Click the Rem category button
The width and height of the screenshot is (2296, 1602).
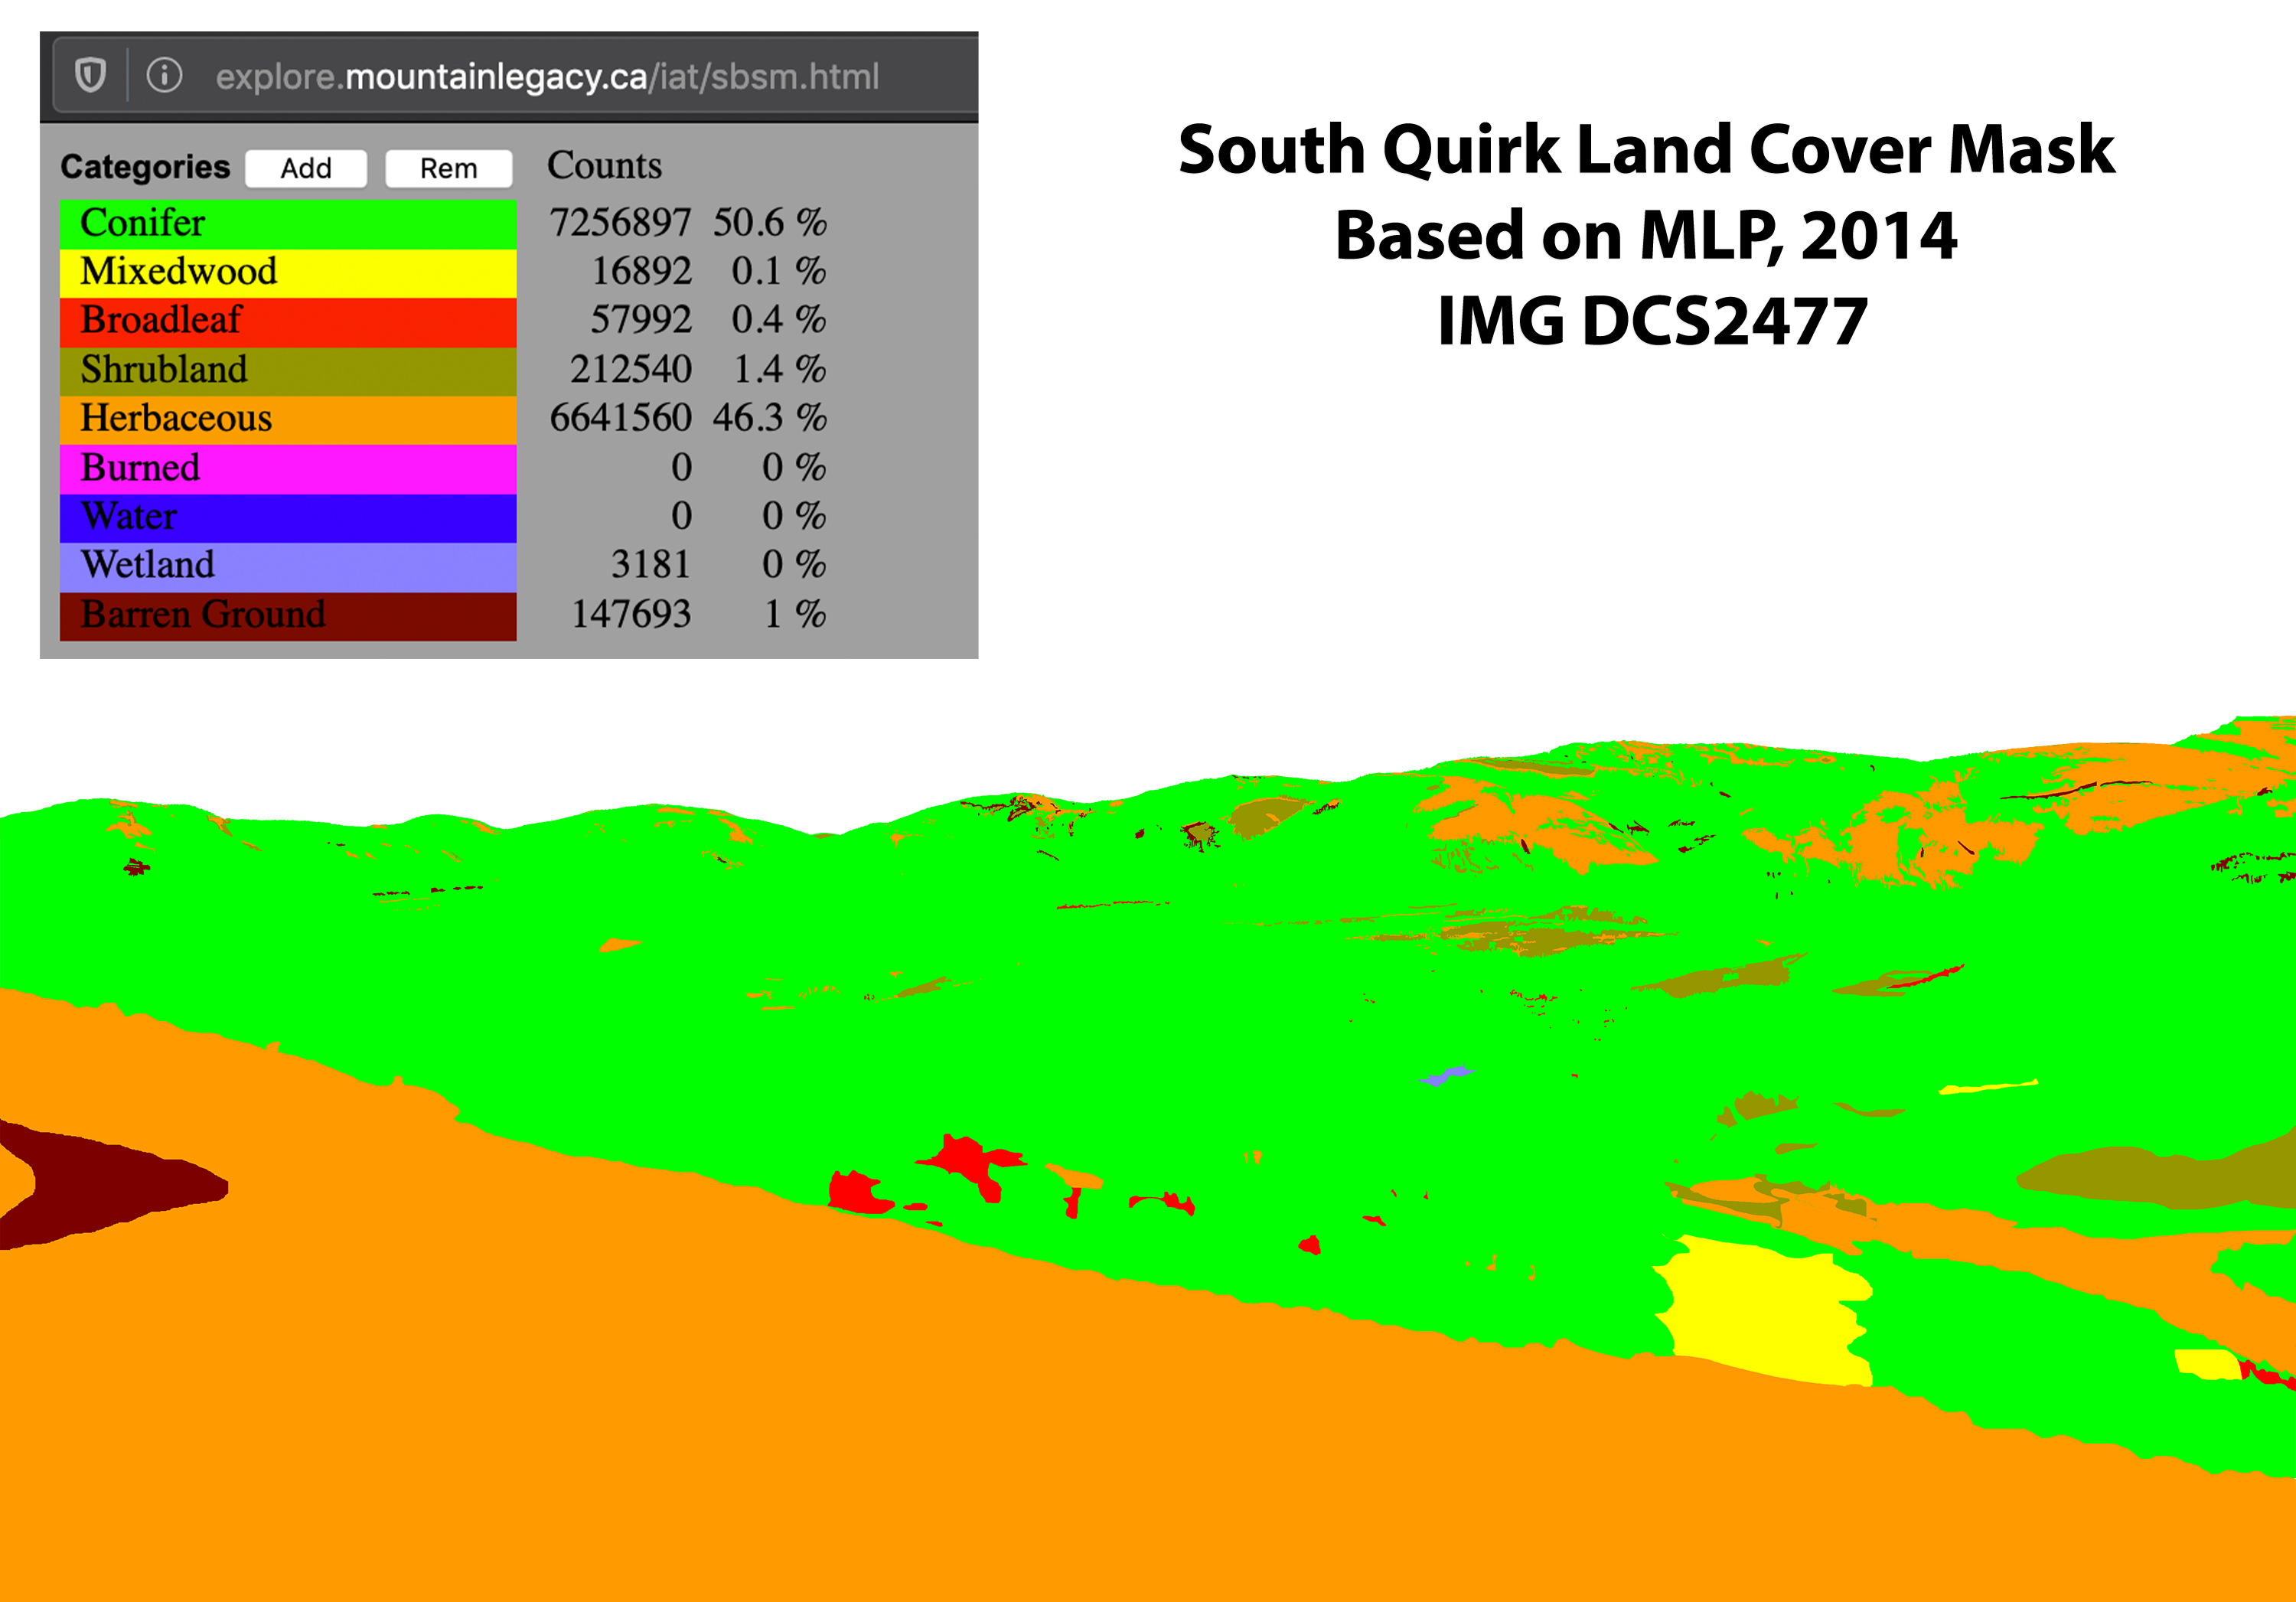pyautogui.click(x=448, y=168)
